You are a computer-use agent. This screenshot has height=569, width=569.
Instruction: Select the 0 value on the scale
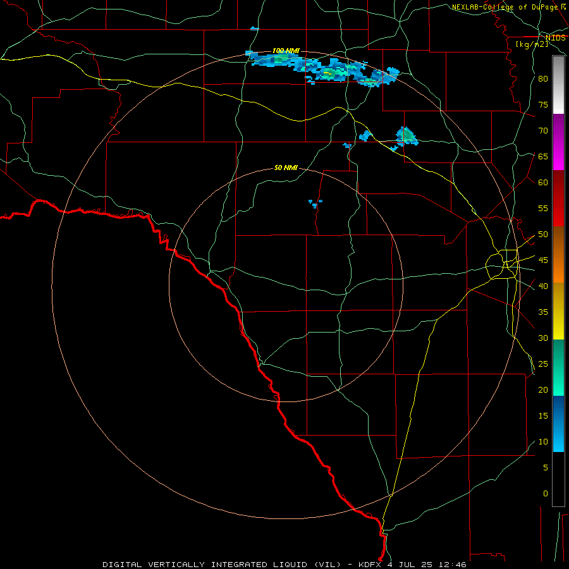(x=546, y=494)
